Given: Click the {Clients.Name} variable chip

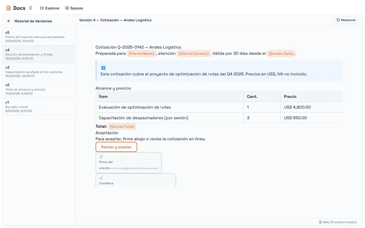Looking at the screenshot, I should (141, 54).
